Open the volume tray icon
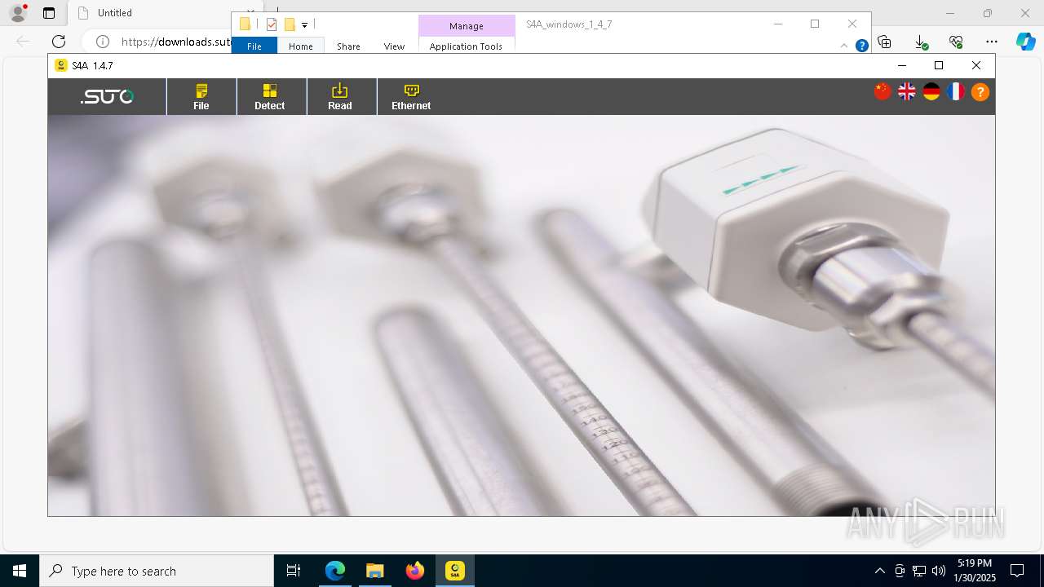The width and height of the screenshot is (1044, 587). [x=939, y=571]
